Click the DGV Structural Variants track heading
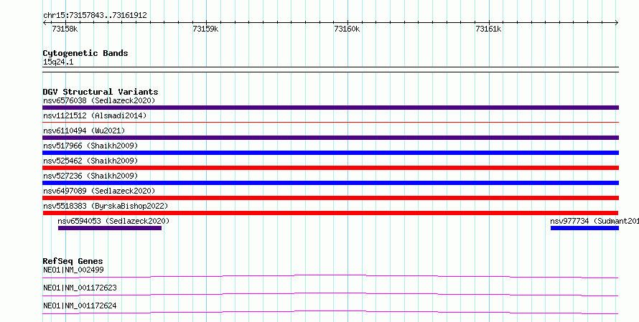The image size is (639, 322). (101, 92)
